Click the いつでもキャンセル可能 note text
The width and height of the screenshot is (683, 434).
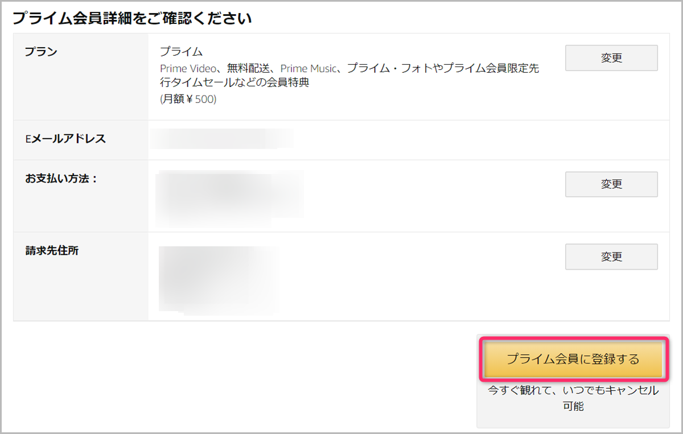(573, 398)
